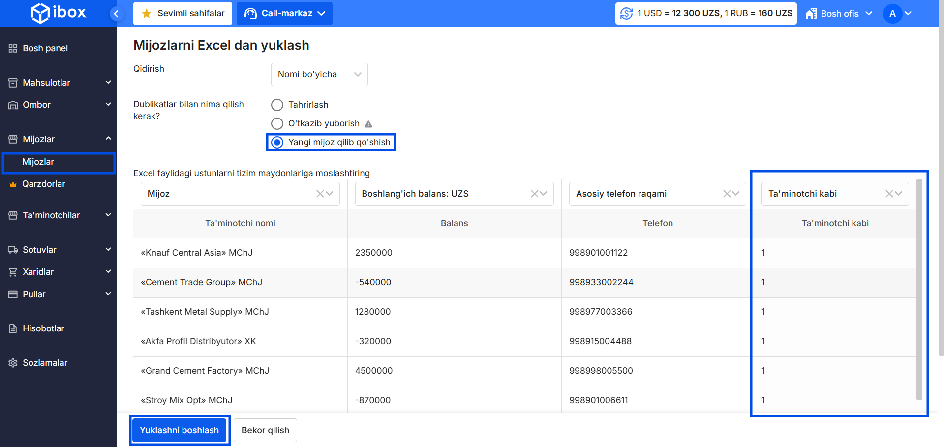Click the currency exchange rate icon
Viewport: 944px width, 447px height.
[x=626, y=13]
